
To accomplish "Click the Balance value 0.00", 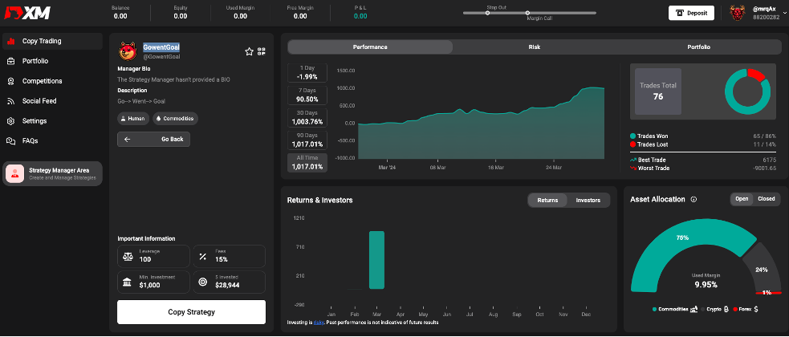I will (x=120, y=16).
